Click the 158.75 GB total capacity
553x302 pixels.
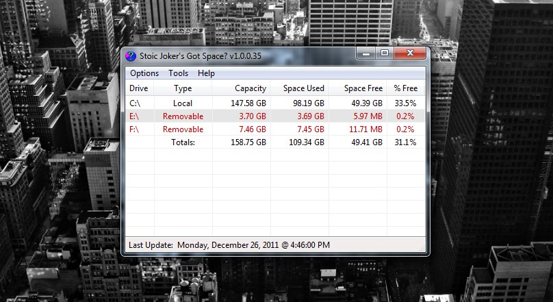(x=248, y=142)
